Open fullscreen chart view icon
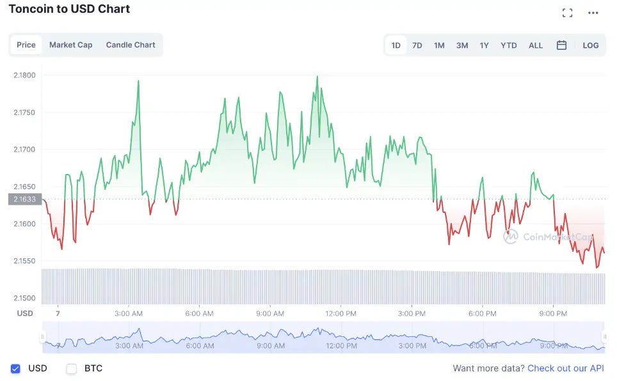617x381 pixels. click(567, 13)
